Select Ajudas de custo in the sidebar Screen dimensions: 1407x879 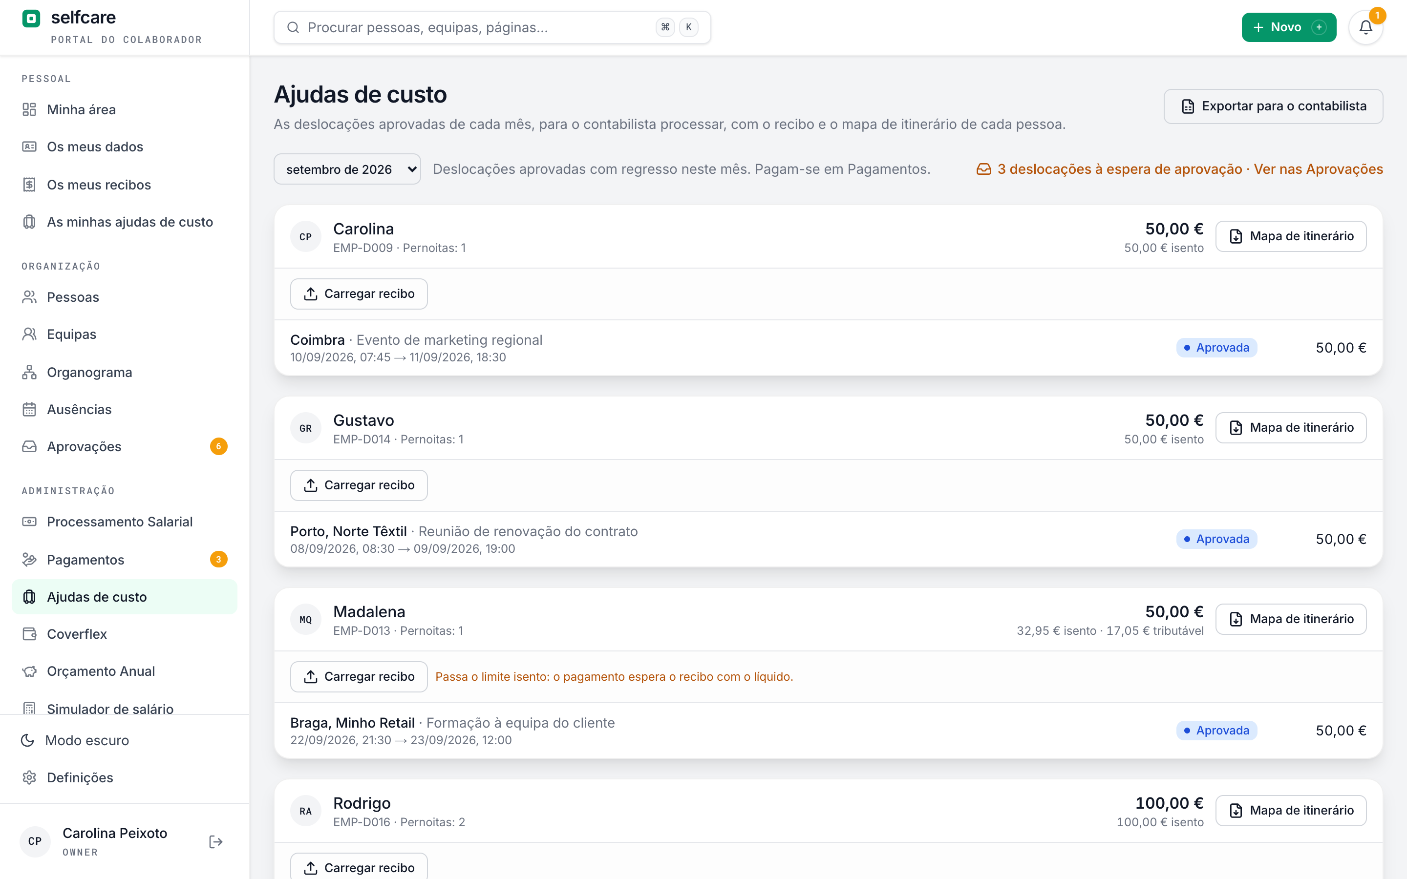coord(125,596)
